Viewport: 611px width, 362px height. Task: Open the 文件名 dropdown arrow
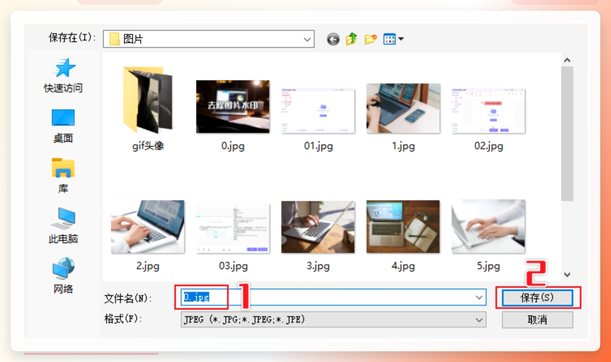click(479, 298)
